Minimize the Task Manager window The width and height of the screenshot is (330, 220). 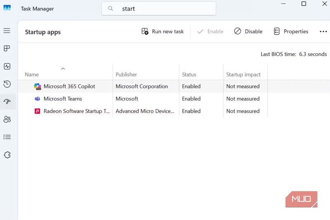tap(283, 4)
